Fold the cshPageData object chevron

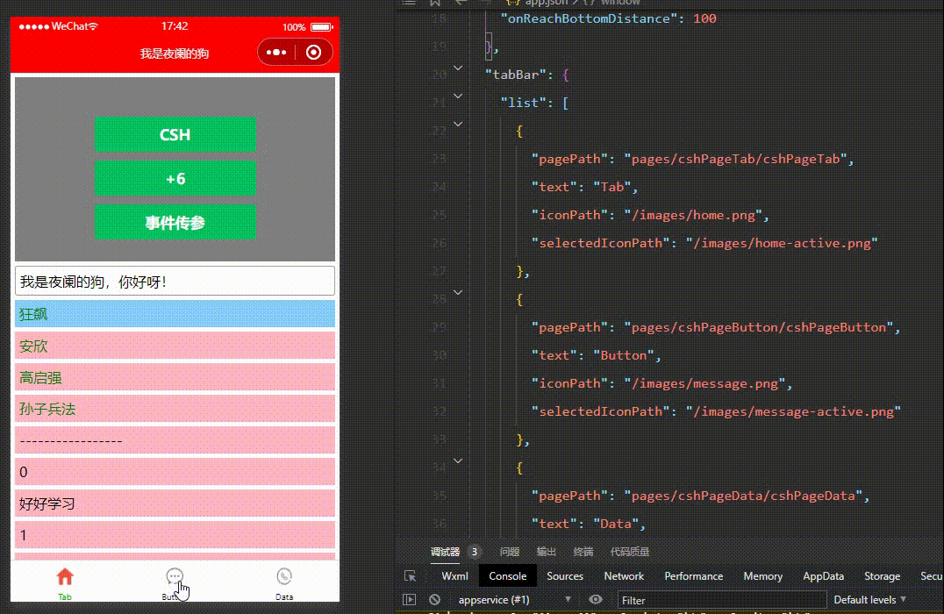(x=458, y=461)
